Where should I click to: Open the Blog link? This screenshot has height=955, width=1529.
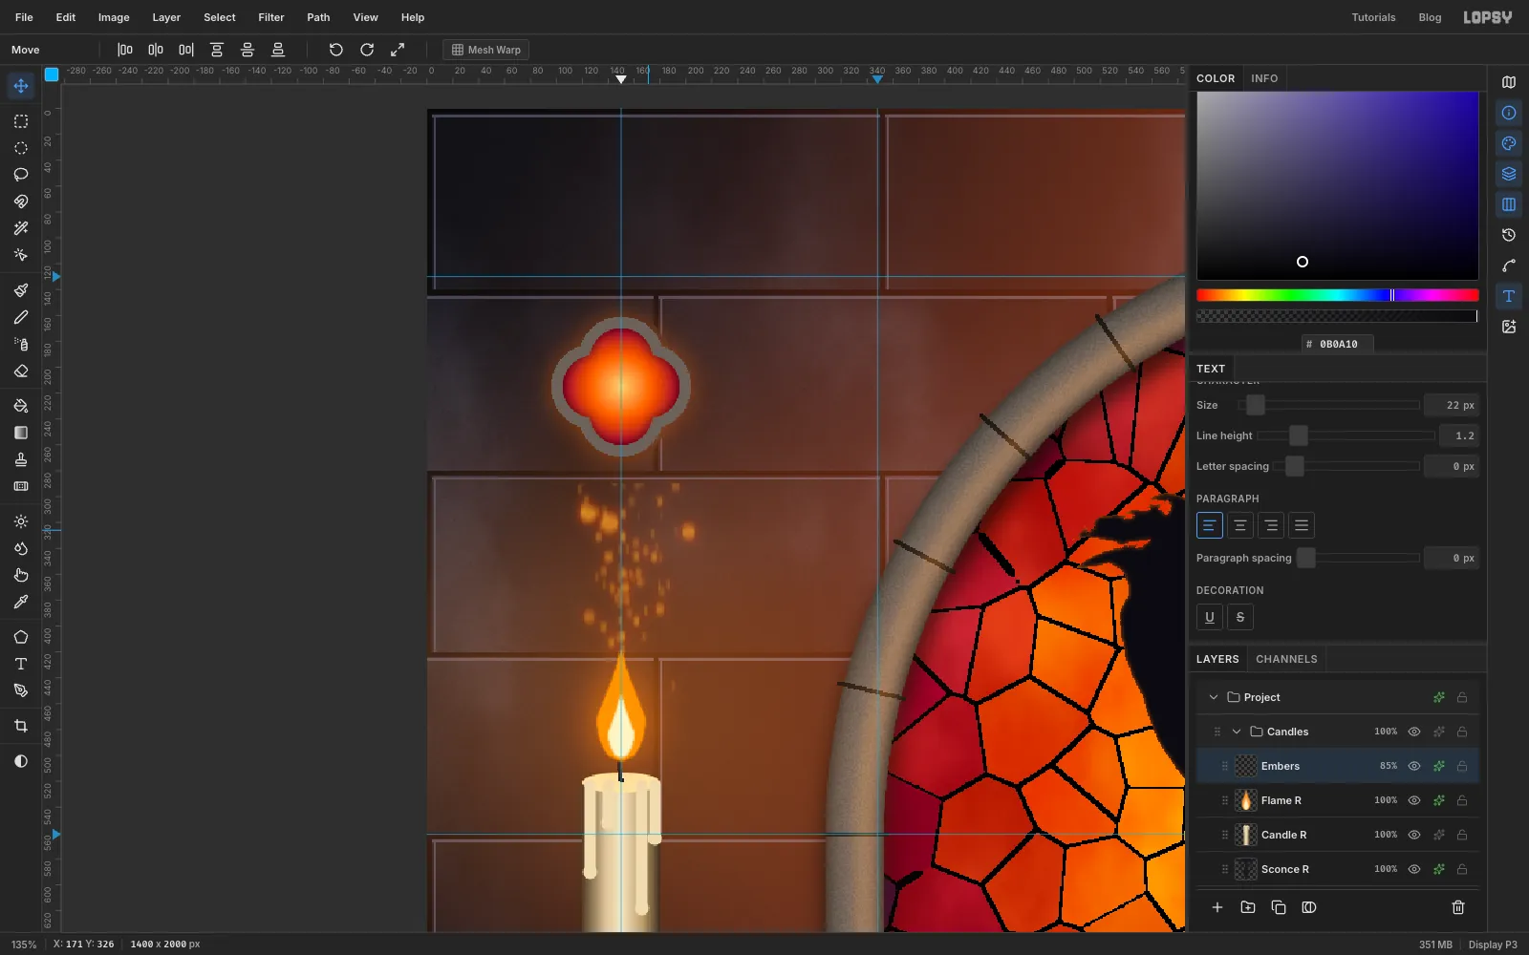(1430, 17)
